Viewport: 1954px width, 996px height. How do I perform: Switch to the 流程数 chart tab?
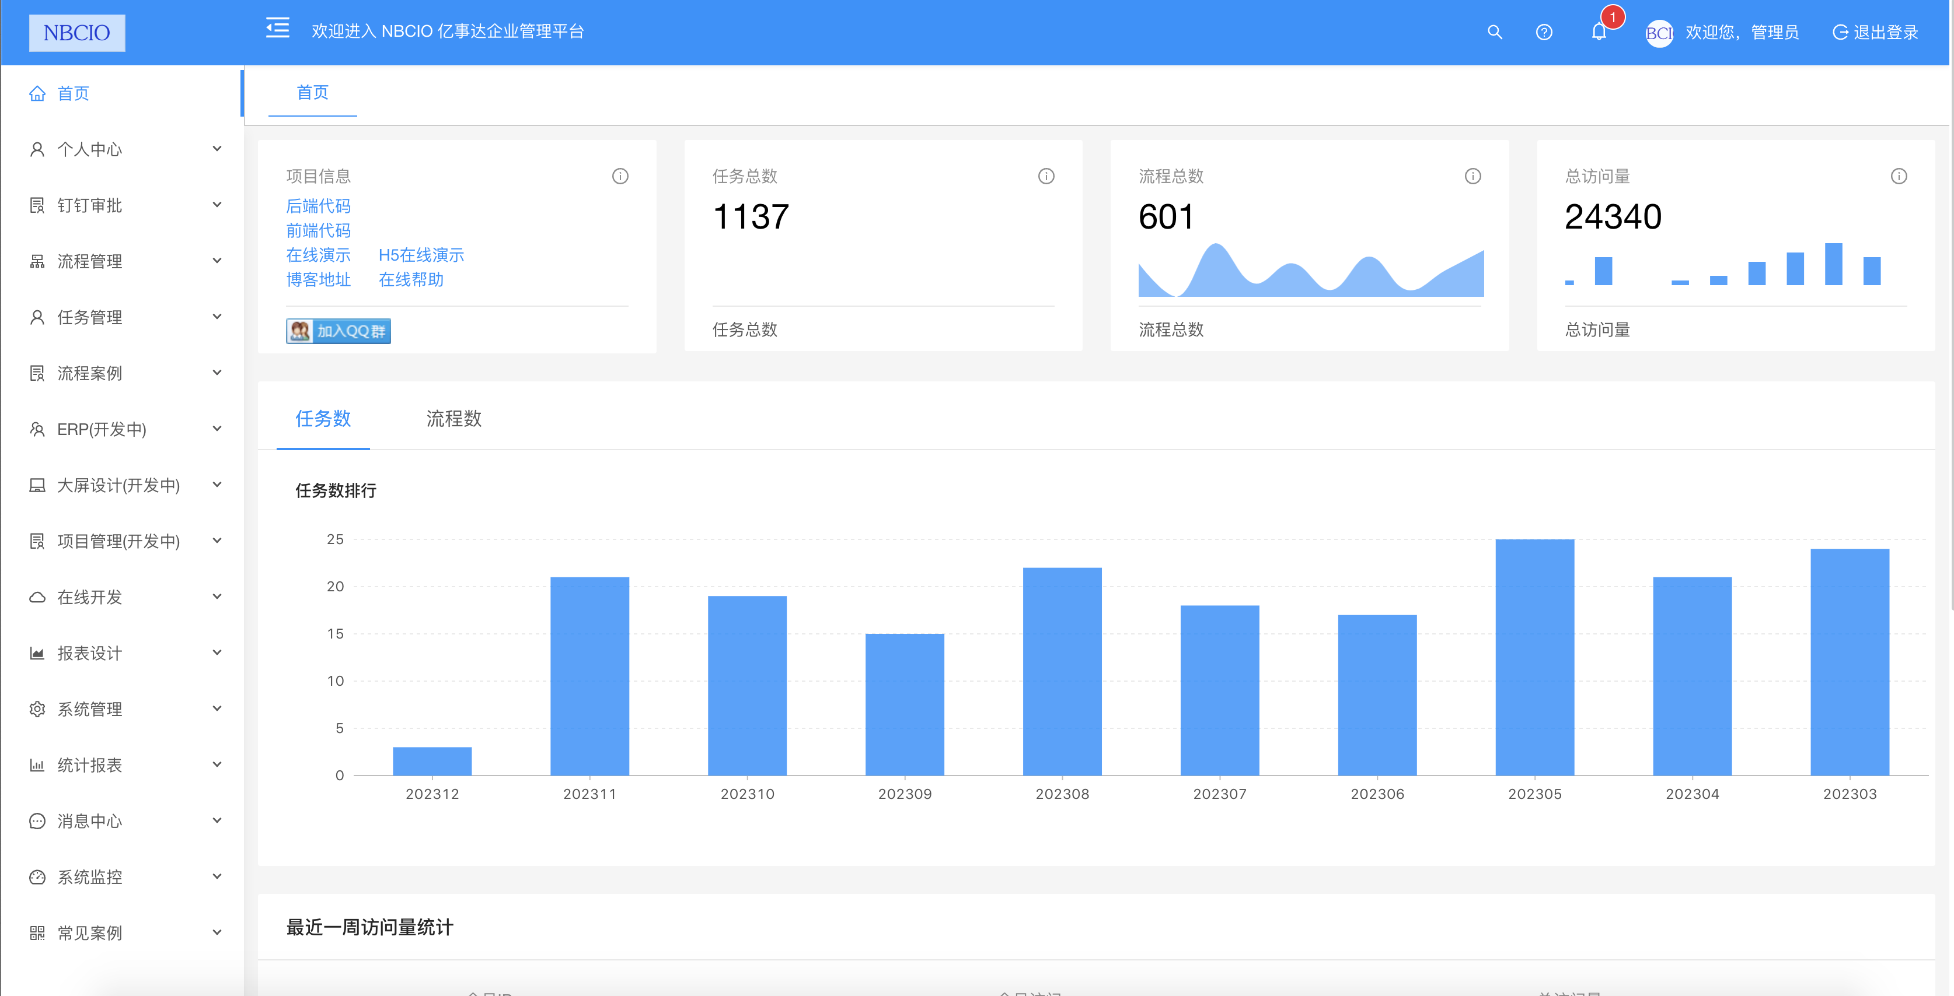[x=453, y=419]
